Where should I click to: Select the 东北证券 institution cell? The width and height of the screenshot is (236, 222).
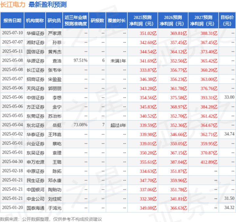click(x=35, y=125)
